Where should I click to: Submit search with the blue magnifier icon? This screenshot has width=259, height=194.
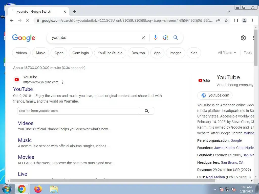coord(176,38)
